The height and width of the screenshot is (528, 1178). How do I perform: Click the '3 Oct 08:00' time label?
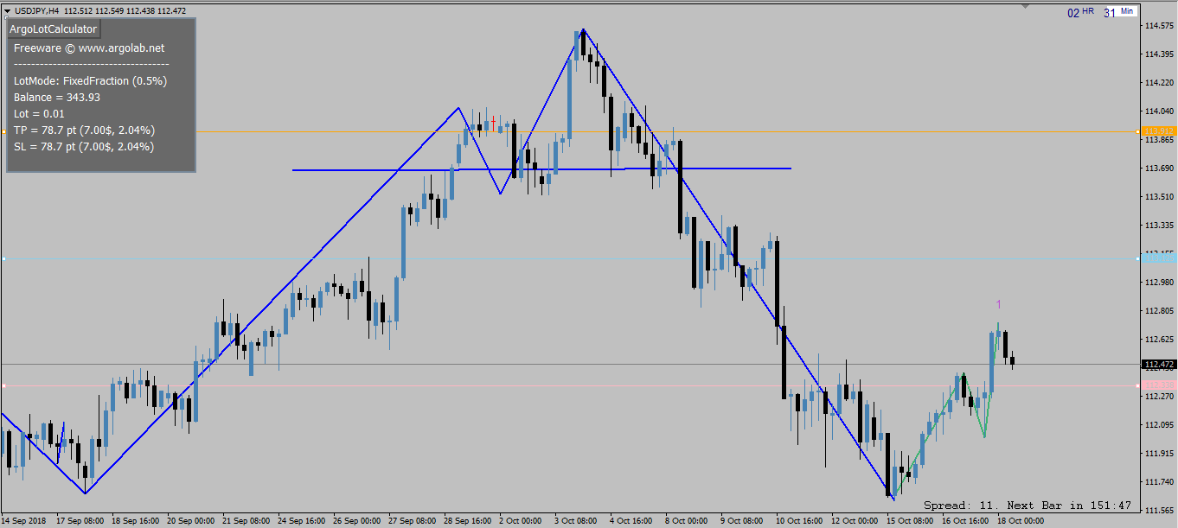(x=576, y=522)
